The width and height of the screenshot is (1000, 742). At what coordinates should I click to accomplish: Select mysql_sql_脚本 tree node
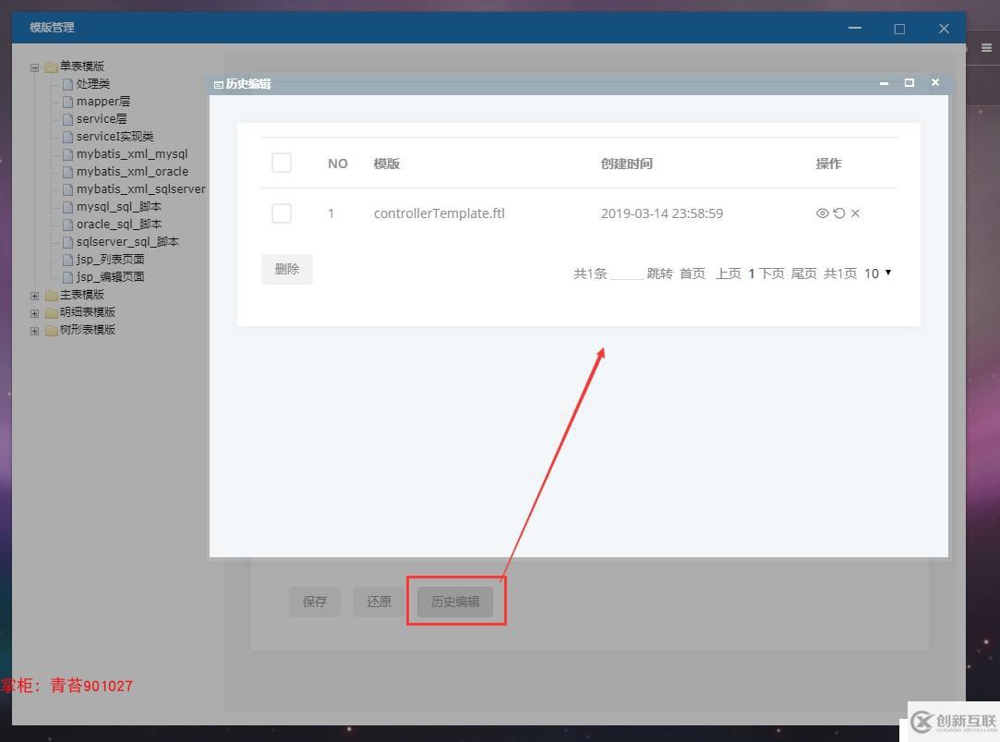pos(118,207)
